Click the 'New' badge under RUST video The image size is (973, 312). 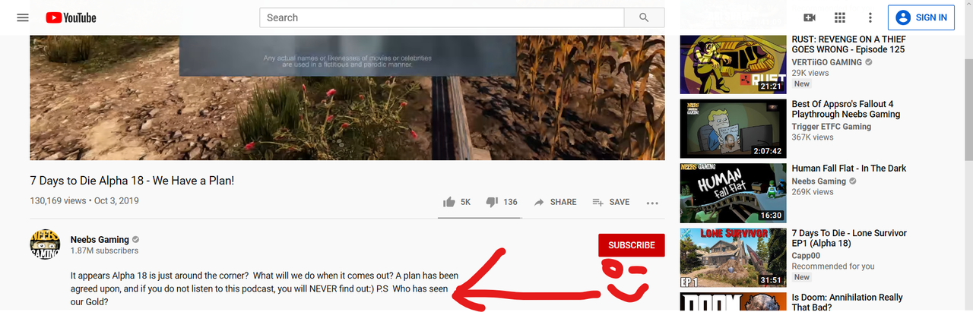pos(802,84)
